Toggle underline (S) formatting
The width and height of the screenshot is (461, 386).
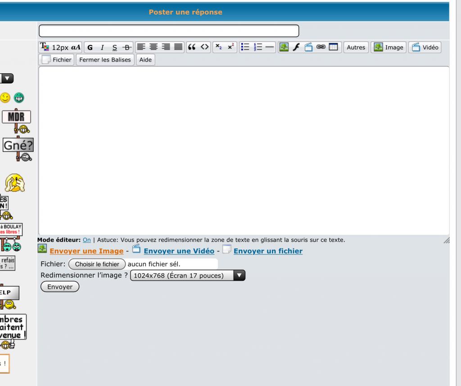click(x=115, y=47)
